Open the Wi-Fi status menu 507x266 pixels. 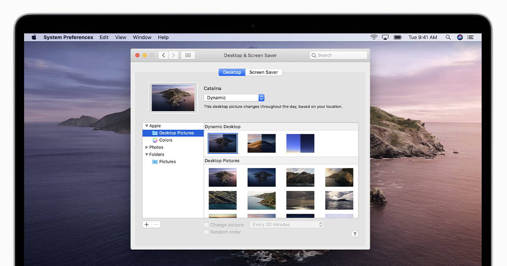pyautogui.click(x=374, y=37)
